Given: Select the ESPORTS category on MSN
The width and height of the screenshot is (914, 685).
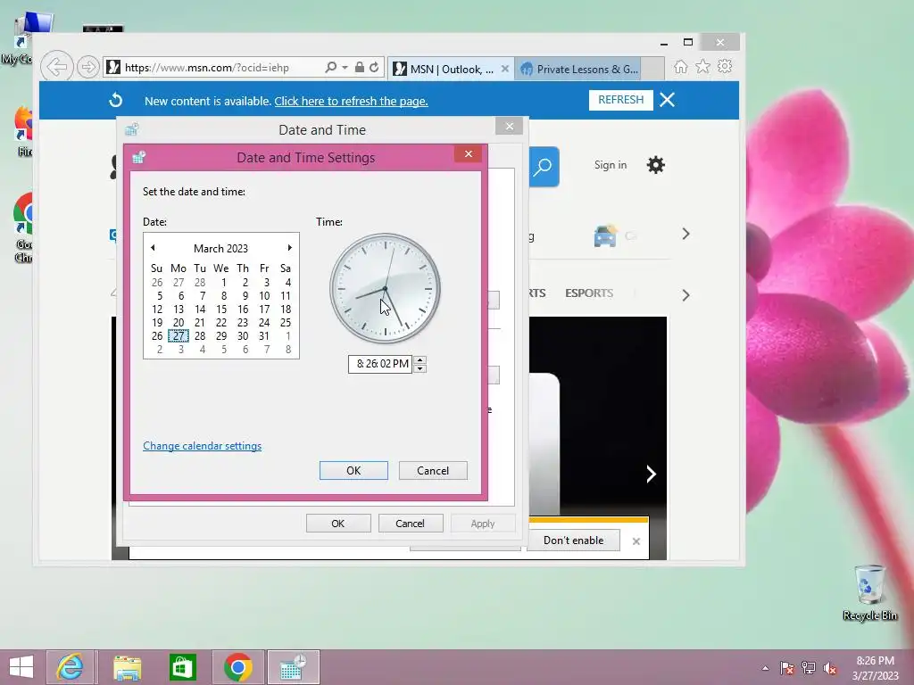Looking at the screenshot, I should point(589,293).
